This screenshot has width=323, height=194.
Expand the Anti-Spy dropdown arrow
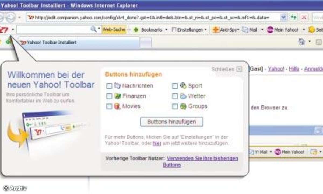coord(238,30)
